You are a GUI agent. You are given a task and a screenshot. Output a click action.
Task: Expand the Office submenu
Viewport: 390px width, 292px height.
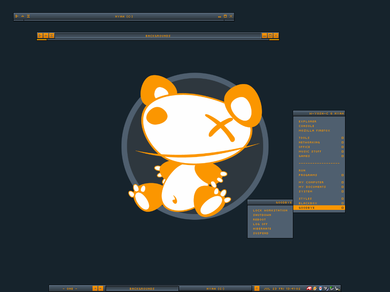tap(319, 147)
